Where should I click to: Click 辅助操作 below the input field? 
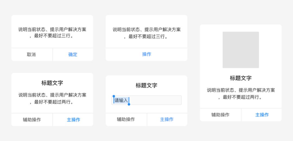coord(126,119)
